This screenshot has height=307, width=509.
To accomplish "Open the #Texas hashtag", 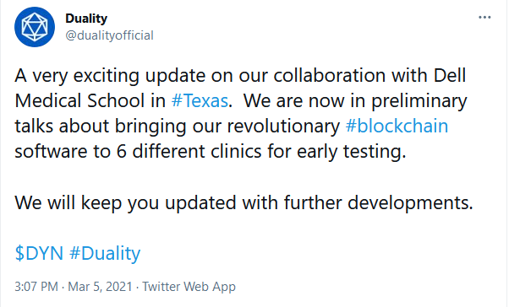I will 200,100.
